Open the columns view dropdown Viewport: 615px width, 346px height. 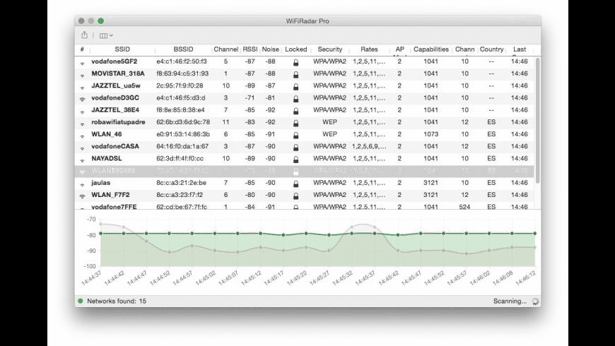pos(106,35)
